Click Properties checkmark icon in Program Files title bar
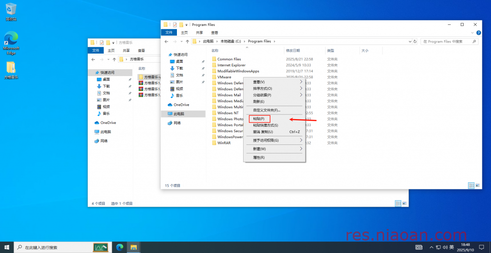Screen dimensions: 491x253 coord(175,25)
